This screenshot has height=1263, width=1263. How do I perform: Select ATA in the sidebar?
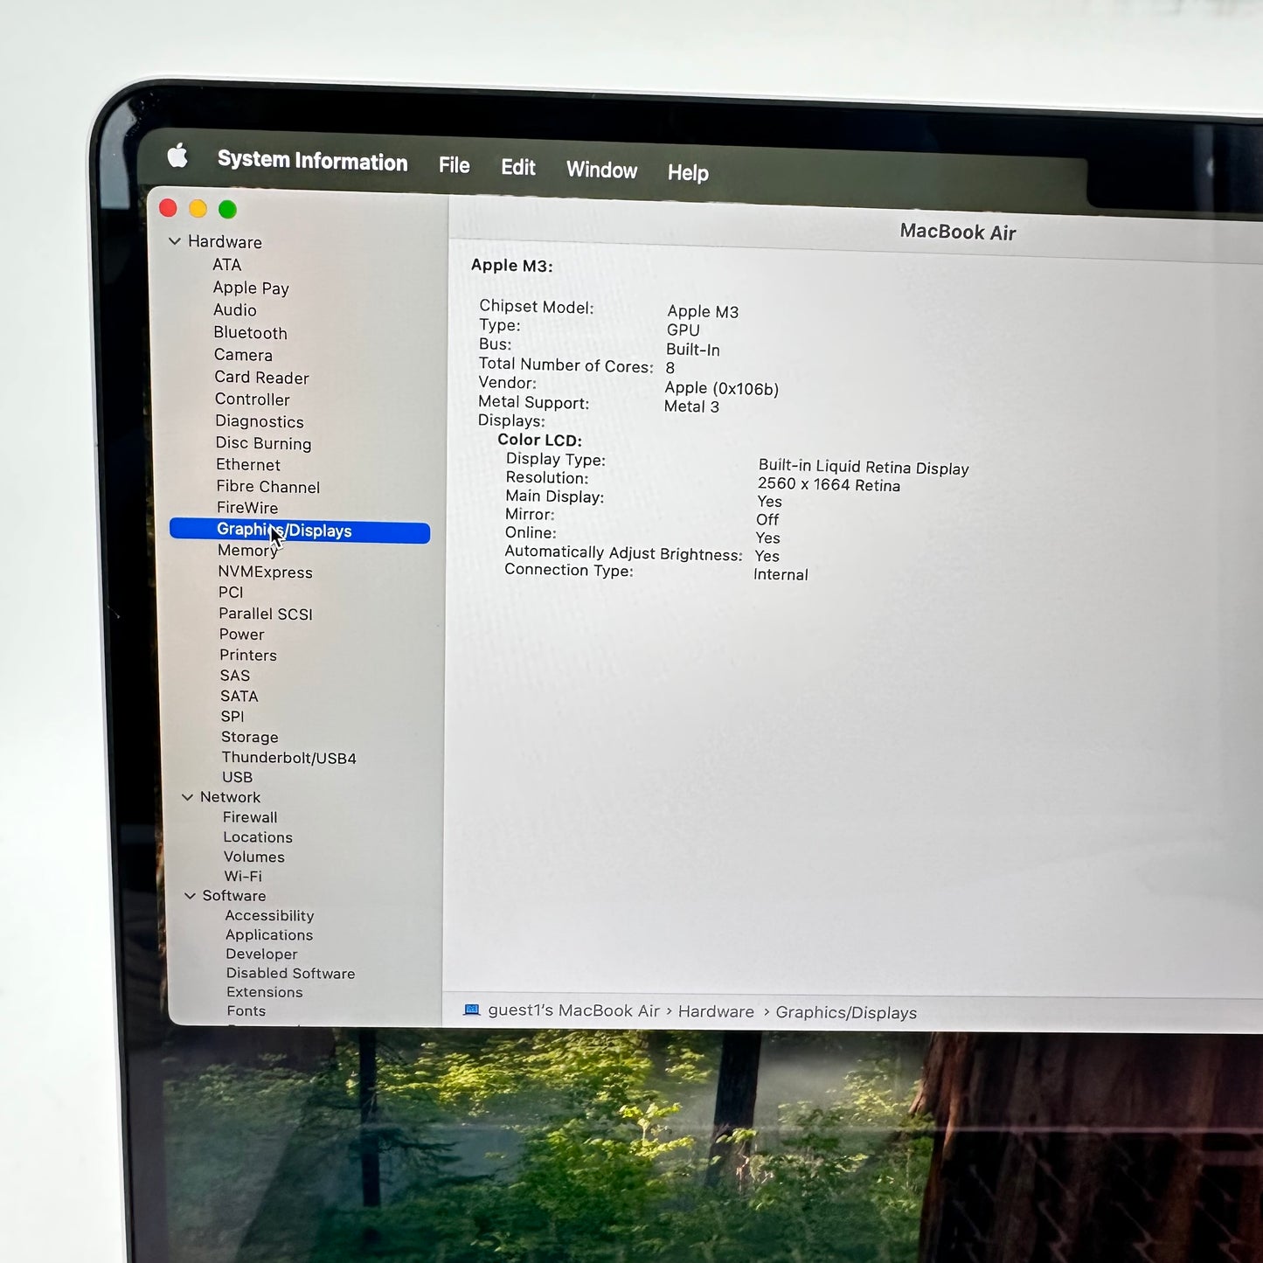coord(226,265)
